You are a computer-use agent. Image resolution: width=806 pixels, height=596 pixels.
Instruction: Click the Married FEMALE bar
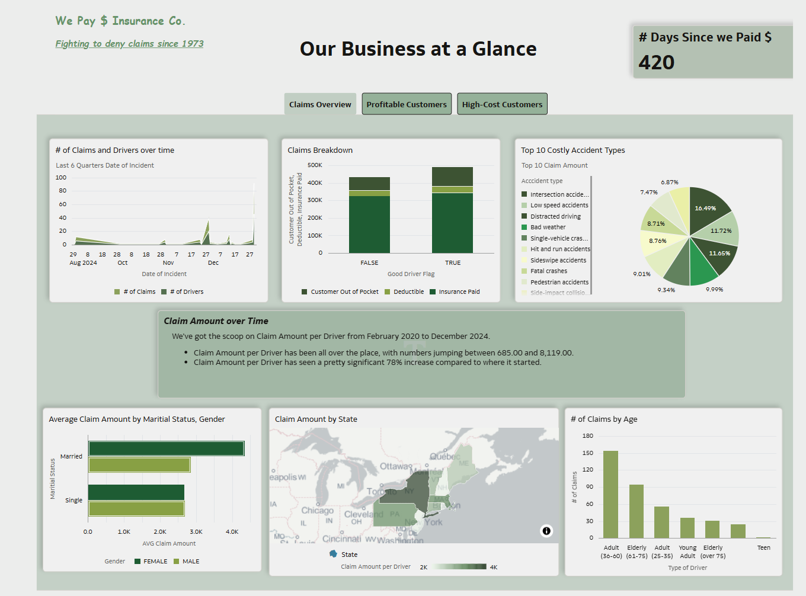coord(167,448)
